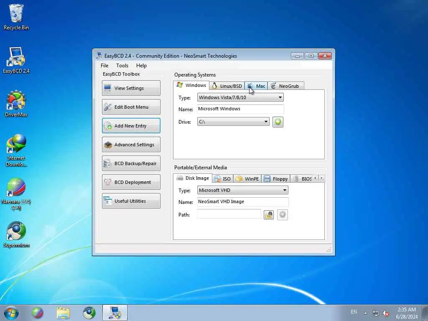Switch to the NeoGrub tab

click(x=286, y=86)
